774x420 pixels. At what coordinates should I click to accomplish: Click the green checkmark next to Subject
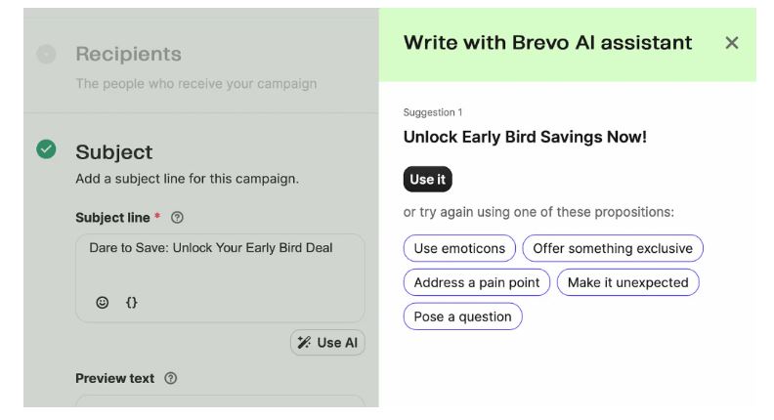pos(46,150)
